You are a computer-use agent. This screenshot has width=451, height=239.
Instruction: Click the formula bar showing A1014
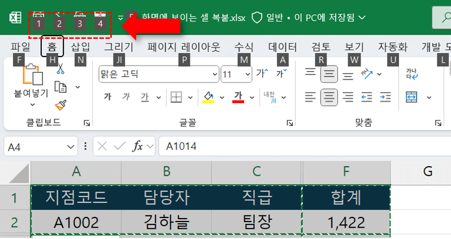[x=305, y=146]
